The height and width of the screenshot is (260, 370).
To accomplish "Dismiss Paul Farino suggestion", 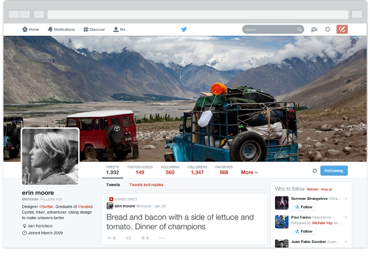I will pos(346,217).
